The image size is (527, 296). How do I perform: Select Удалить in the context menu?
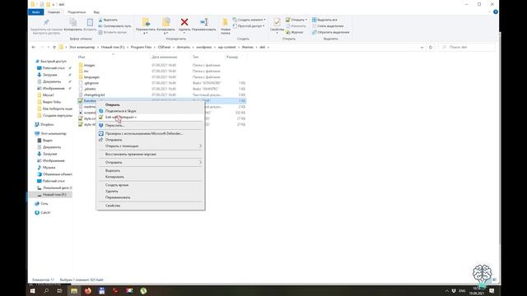[151, 191]
